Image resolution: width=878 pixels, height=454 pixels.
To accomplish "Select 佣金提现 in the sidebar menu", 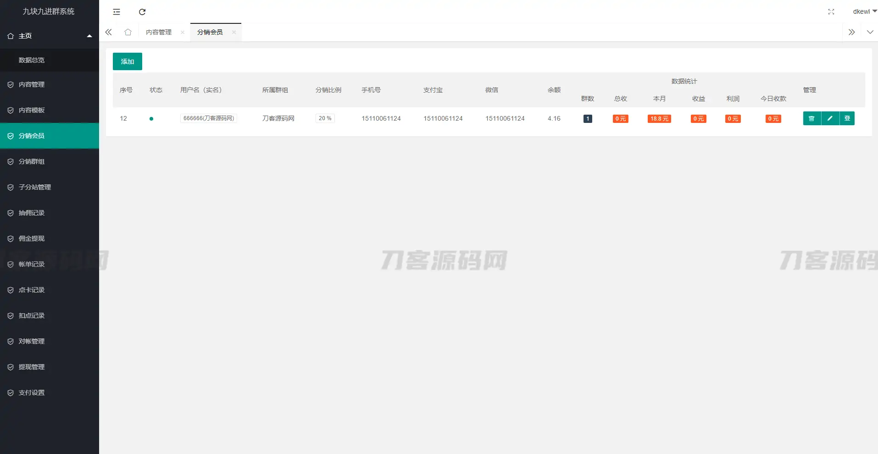I will 31,238.
